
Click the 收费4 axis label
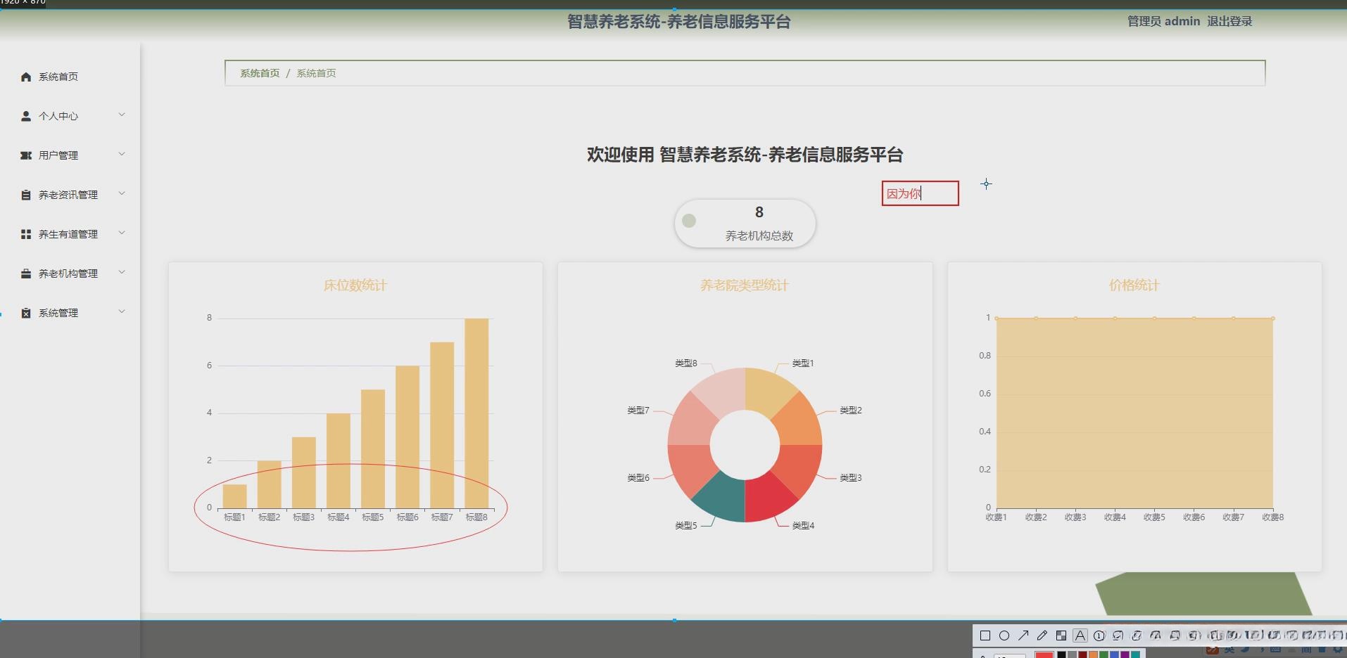pyautogui.click(x=1115, y=517)
